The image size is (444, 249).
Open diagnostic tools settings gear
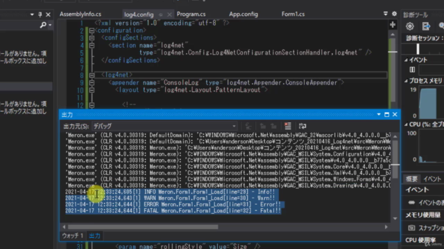[x=410, y=26]
